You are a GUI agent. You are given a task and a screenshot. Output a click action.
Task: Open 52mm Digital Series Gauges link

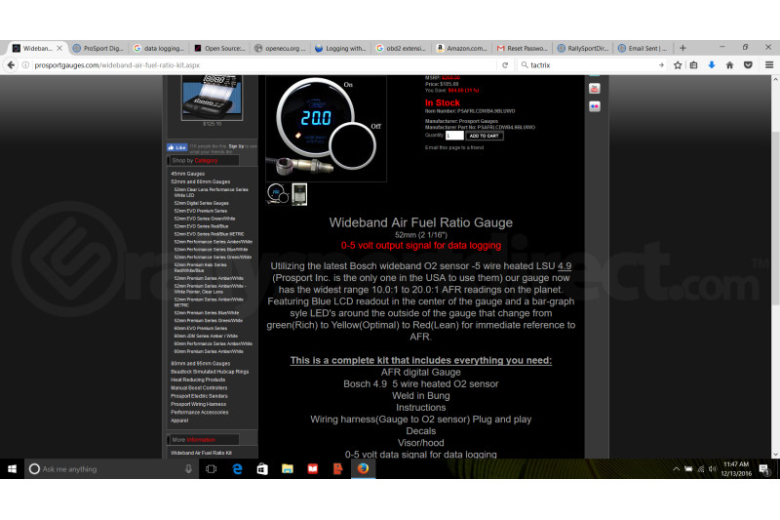pos(202,203)
